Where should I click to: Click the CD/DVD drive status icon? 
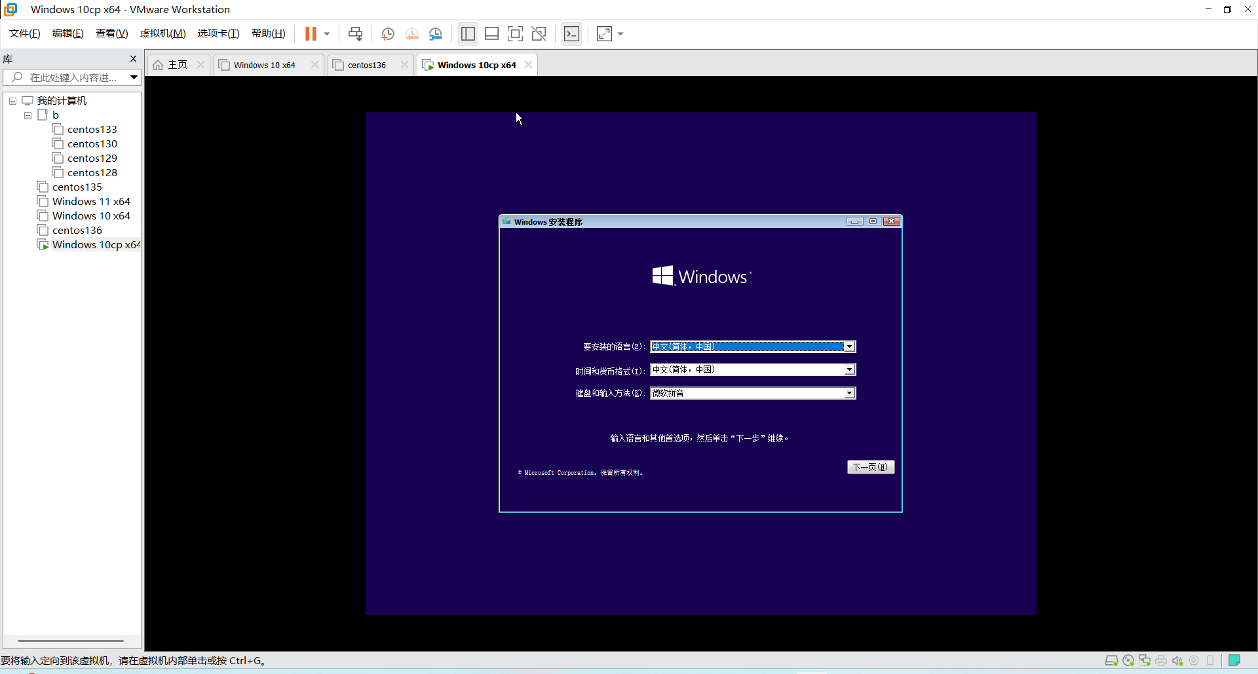(1128, 660)
